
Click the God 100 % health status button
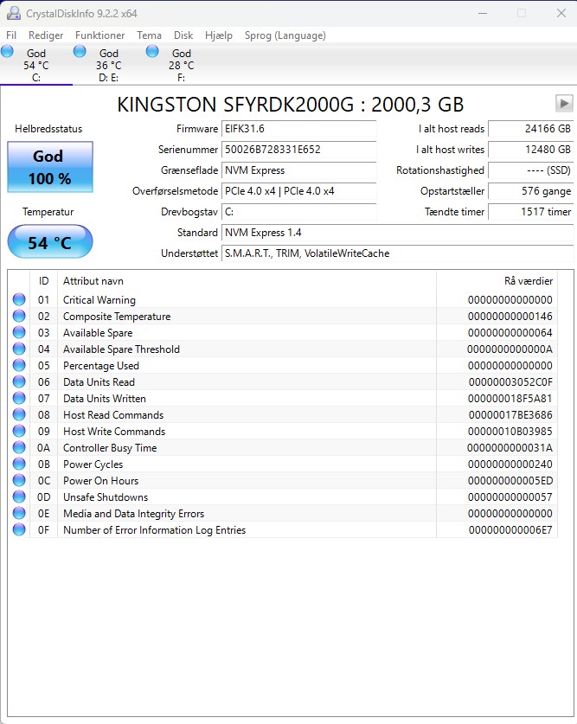[x=50, y=167]
